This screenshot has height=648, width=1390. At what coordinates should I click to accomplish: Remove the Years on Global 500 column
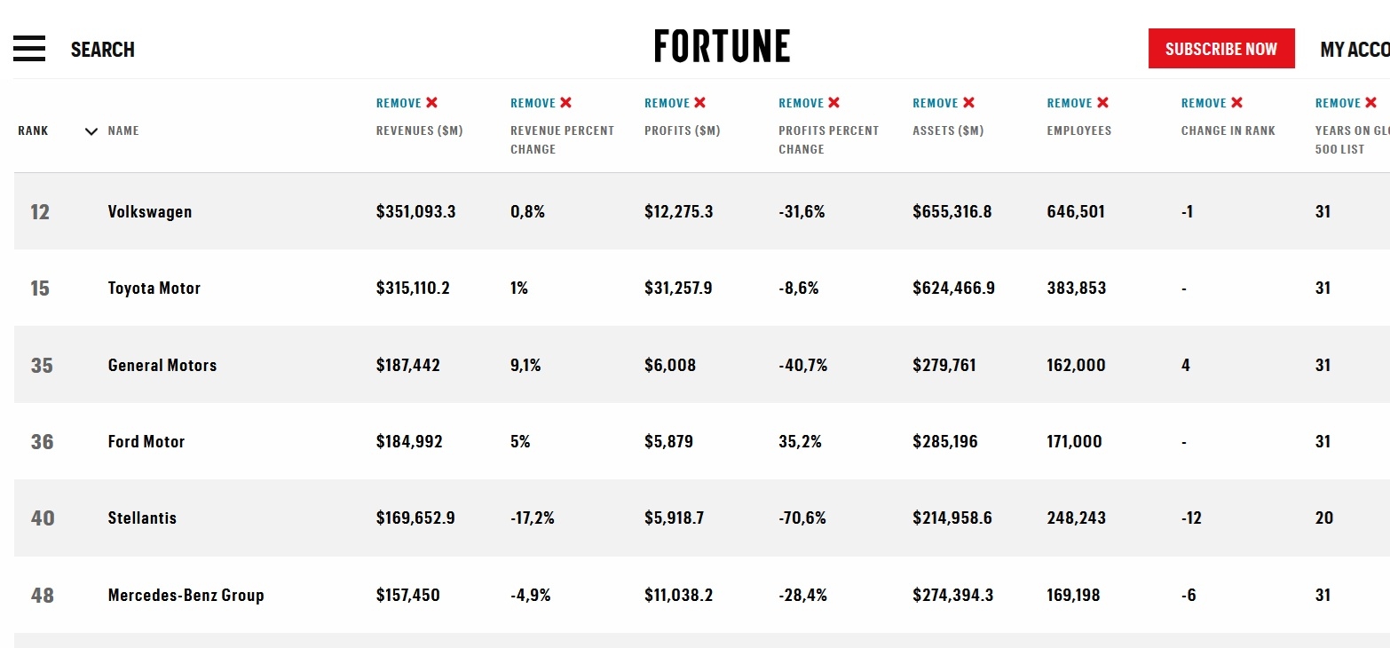[1345, 103]
